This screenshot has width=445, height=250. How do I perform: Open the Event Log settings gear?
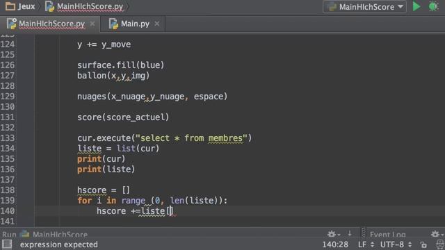(436, 234)
